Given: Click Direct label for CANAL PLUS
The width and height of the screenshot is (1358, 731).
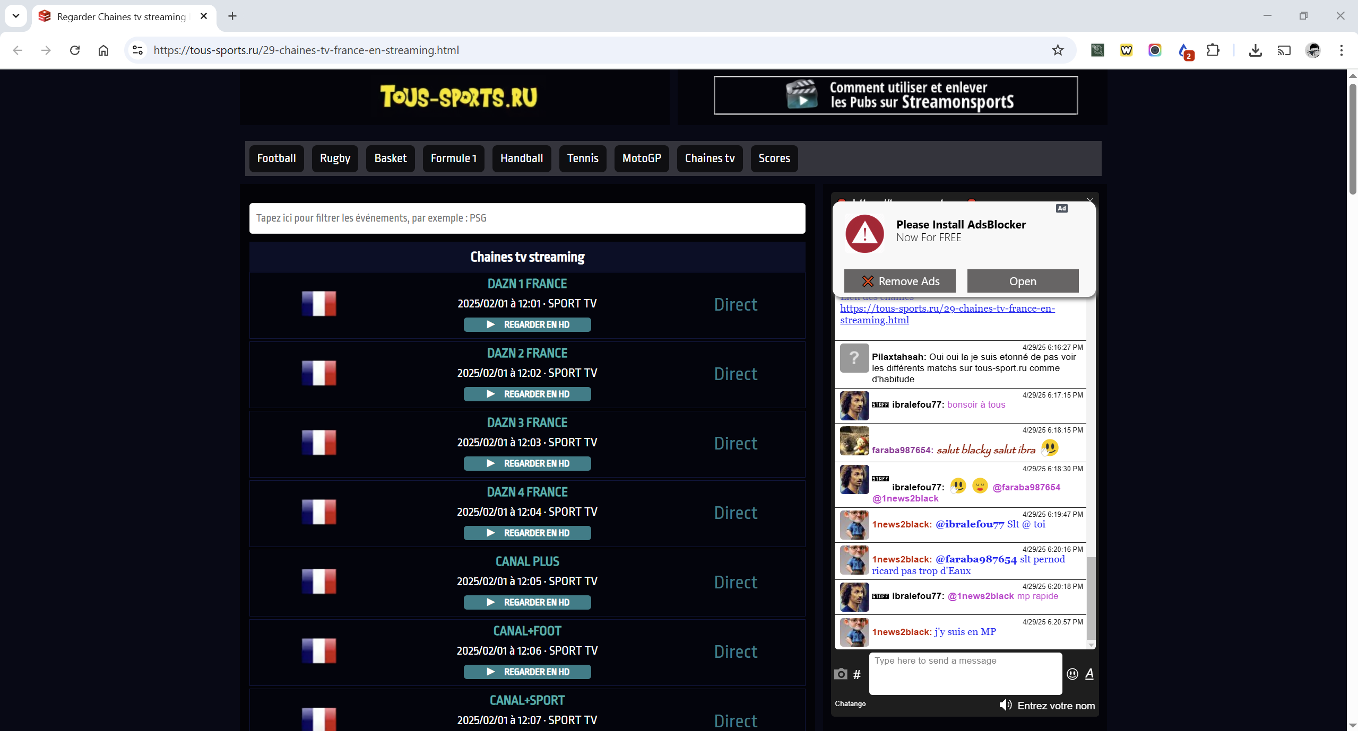Looking at the screenshot, I should pos(736,582).
